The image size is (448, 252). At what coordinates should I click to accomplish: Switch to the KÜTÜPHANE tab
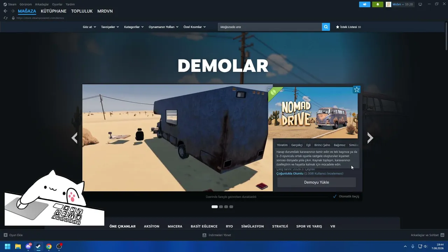[54, 11]
